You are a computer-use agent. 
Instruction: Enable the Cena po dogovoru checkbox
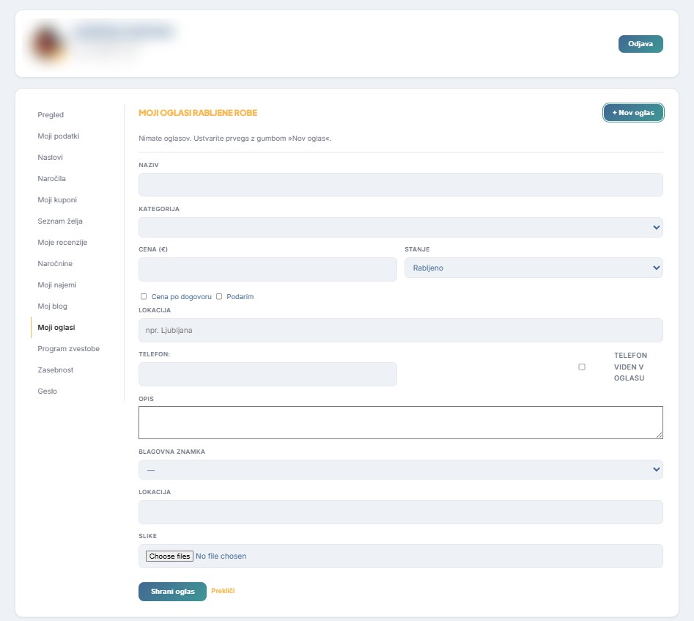click(x=144, y=296)
